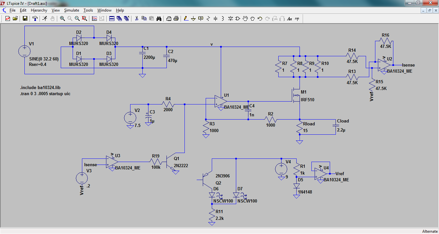
Task: Place a ground symbol
Action: click(x=193, y=19)
